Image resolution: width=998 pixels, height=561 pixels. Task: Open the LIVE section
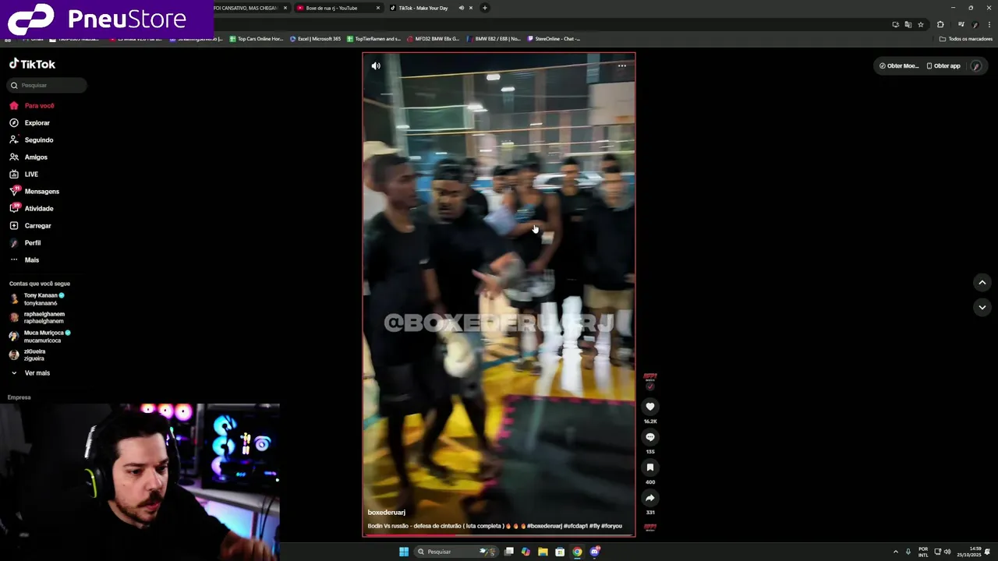tap(23, 175)
